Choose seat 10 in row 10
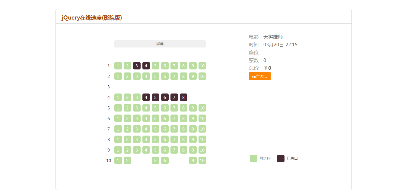 (x=202, y=161)
